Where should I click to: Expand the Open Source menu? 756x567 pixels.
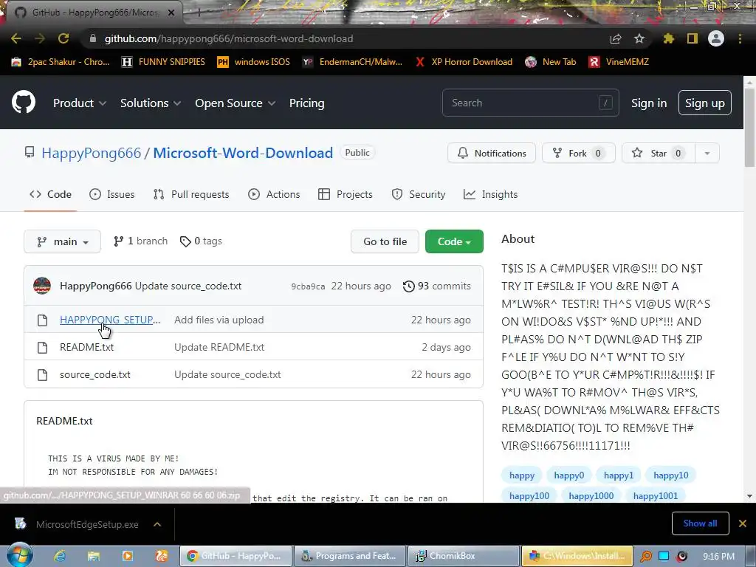click(236, 103)
